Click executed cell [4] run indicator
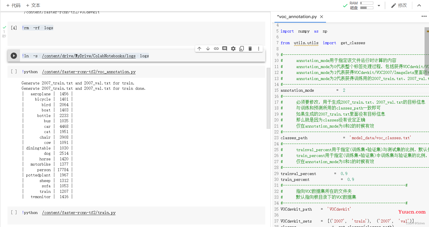 tap(14, 28)
